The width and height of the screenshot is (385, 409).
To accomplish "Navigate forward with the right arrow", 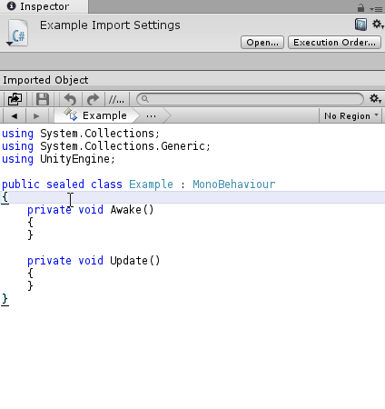I will 36,115.
